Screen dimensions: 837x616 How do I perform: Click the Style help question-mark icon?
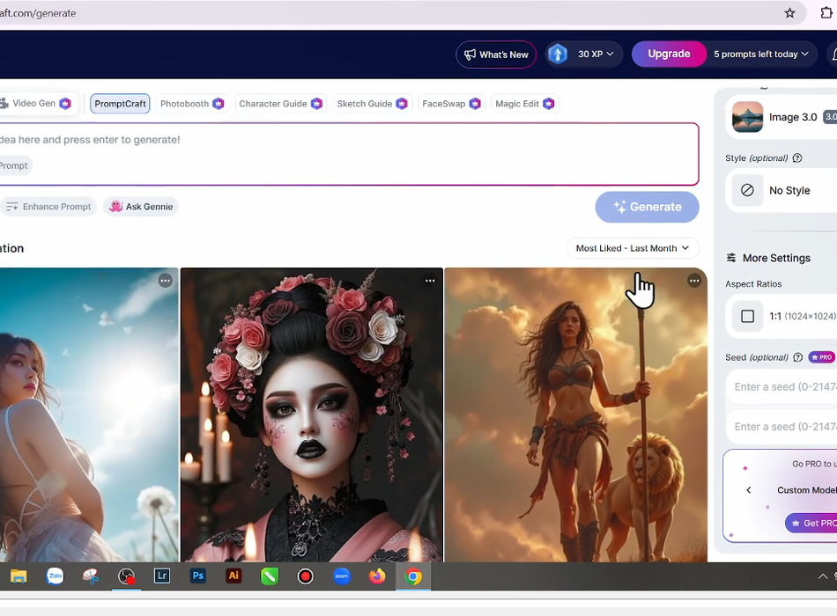pyautogui.click(x=797, y=158)
